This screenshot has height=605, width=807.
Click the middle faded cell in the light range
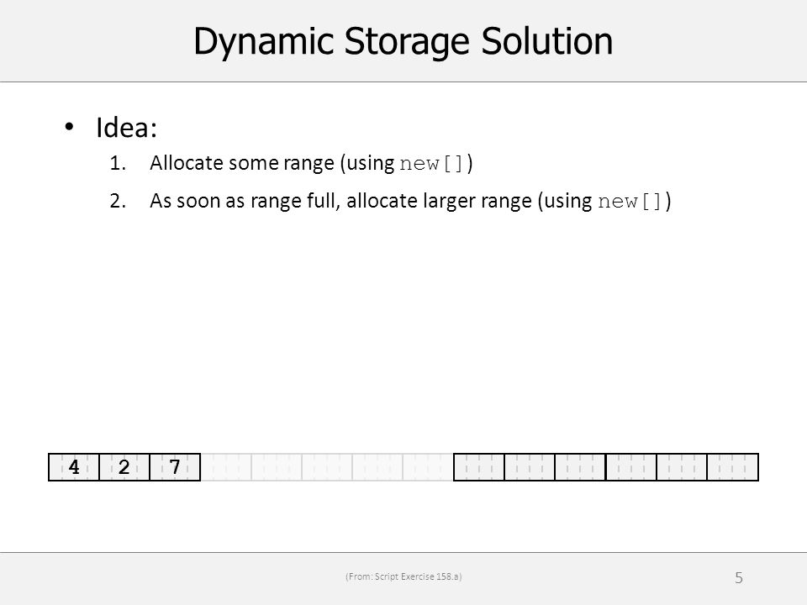click(327, 467)
